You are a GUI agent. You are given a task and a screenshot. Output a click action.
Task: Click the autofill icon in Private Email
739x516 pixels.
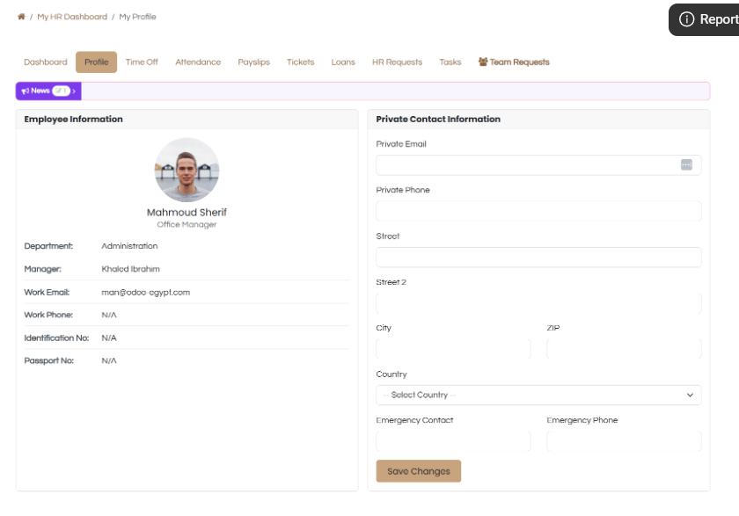click(686, 164)
